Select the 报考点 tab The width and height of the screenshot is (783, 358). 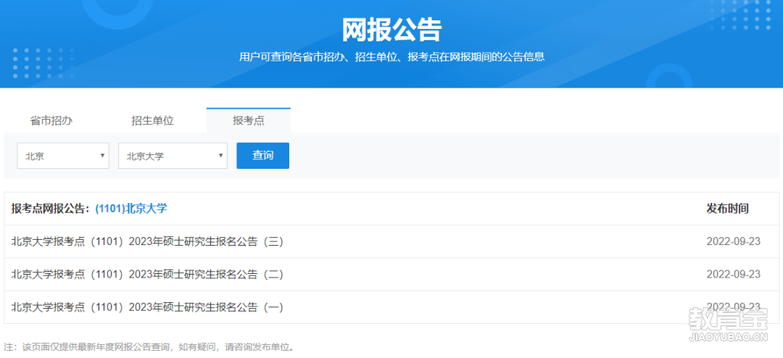point(248,121)
